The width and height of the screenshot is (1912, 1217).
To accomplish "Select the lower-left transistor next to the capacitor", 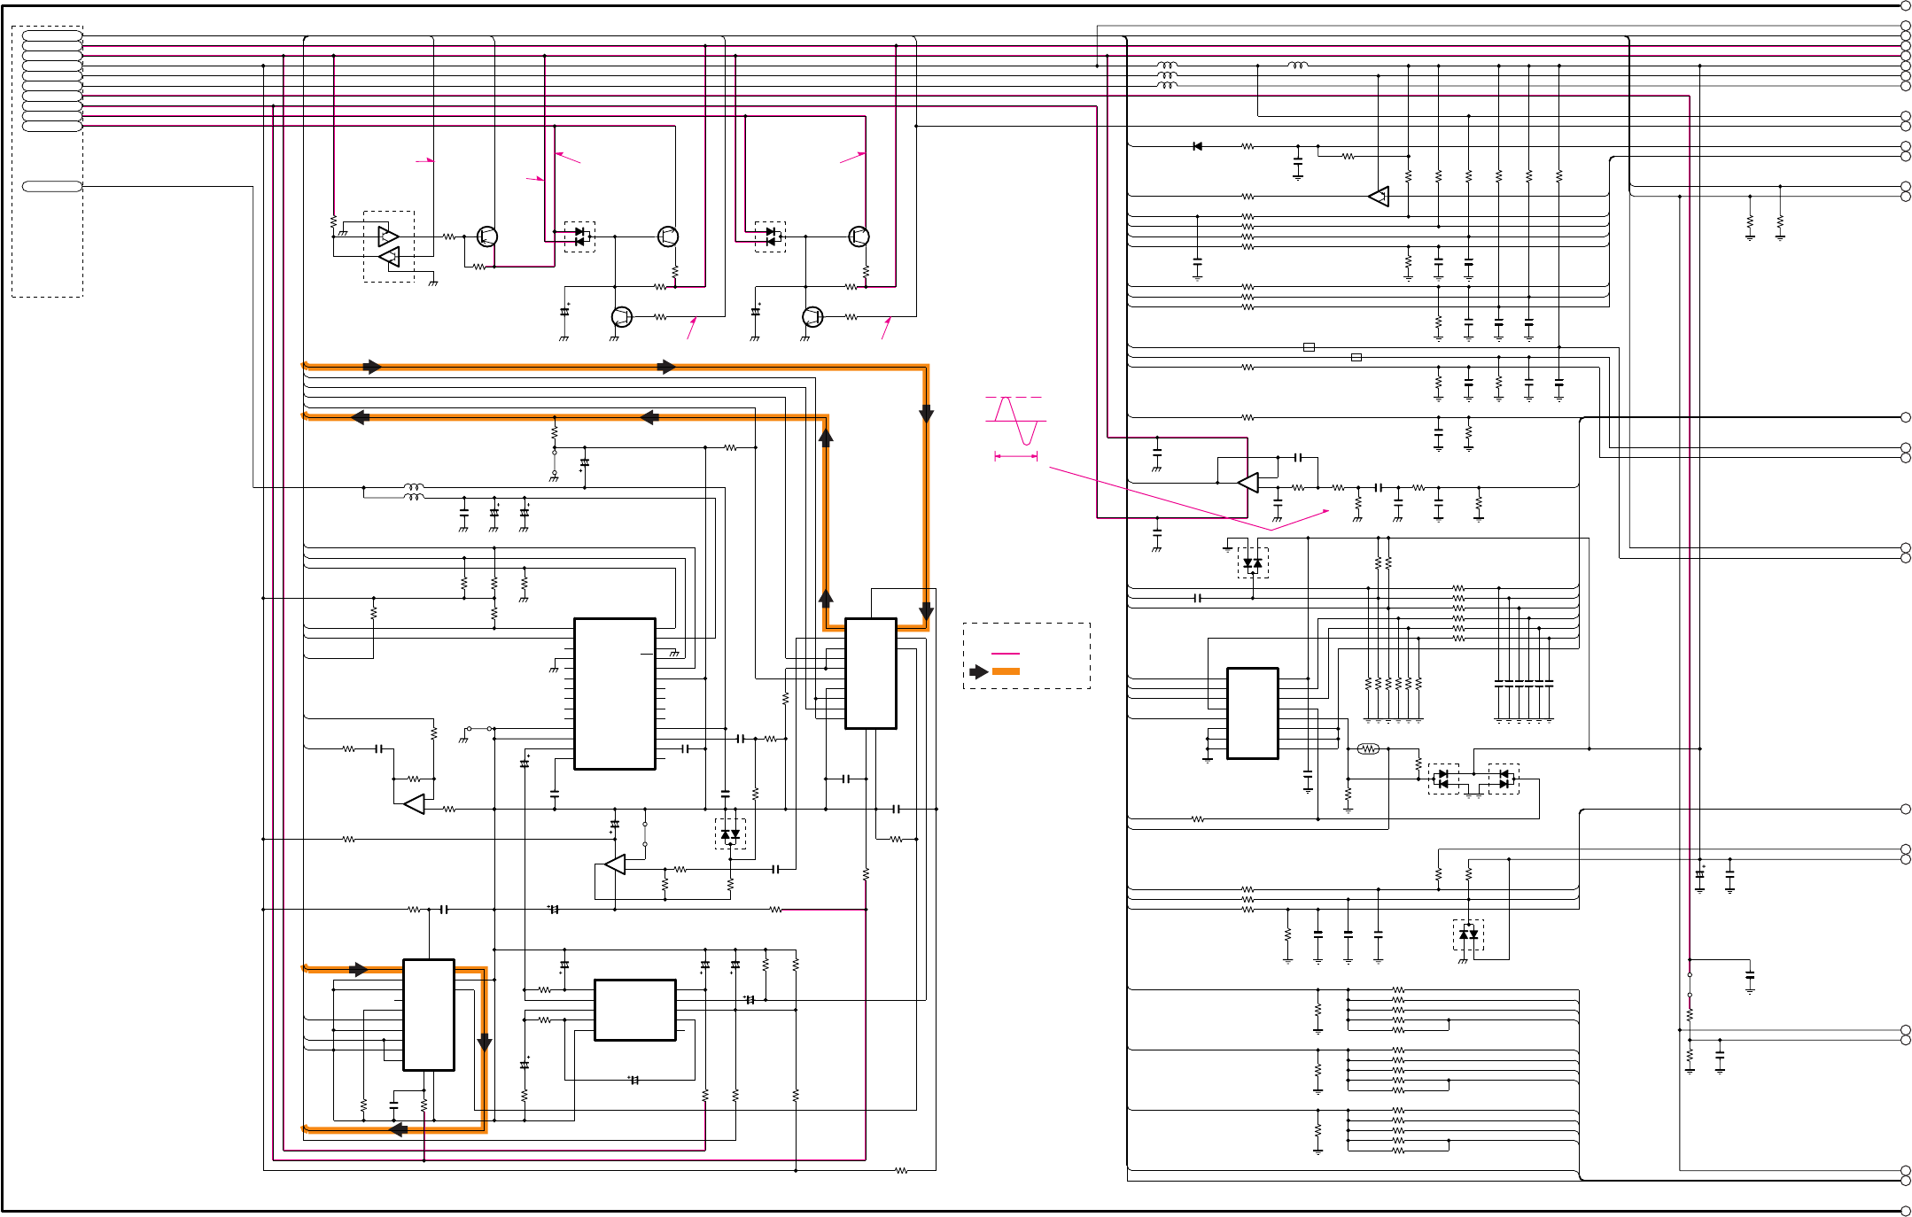I will pos(622,317).
